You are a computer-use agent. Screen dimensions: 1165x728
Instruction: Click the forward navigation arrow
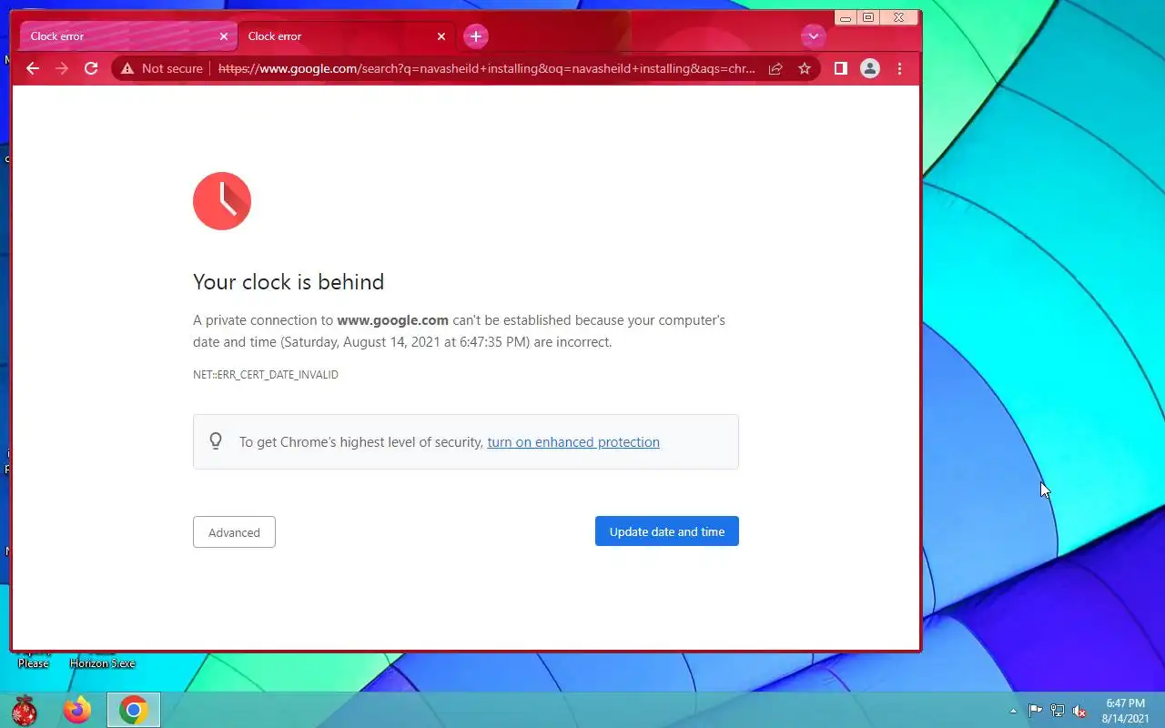tap(62, 68)
